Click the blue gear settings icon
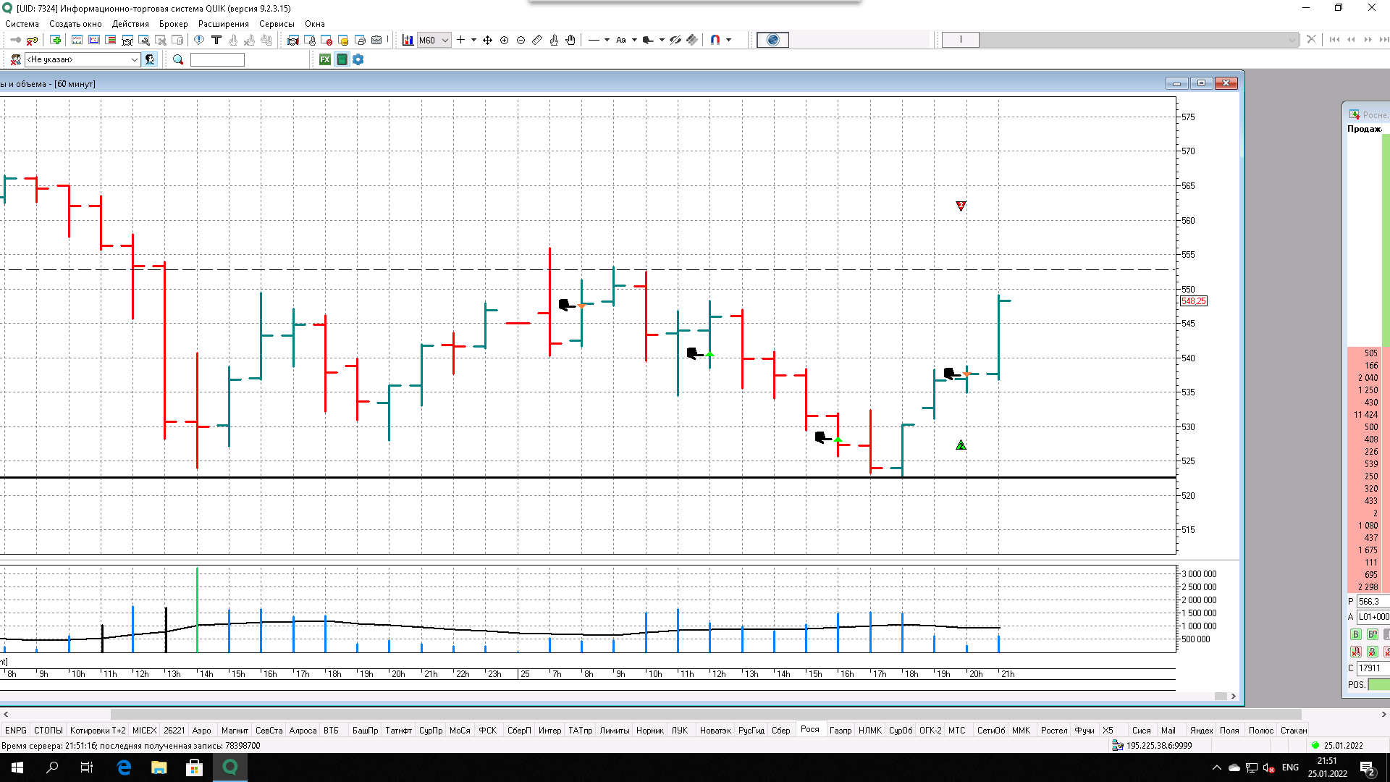Viewport: 1390px width, 782px height. (358, 60)
